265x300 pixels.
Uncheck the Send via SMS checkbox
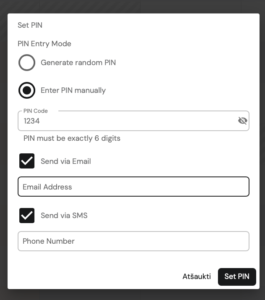(x=27, y=216)
